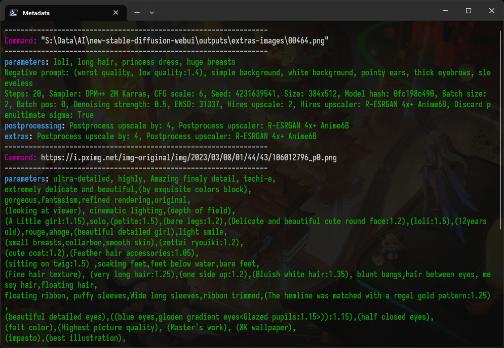Viewport: 504px width, 348px height.
Task: Maximize the terminal window
Action: (x=469, y=11)
